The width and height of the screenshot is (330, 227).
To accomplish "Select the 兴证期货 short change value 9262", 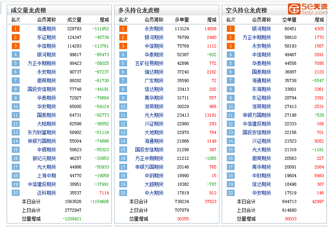I will (x=319, y=141).
